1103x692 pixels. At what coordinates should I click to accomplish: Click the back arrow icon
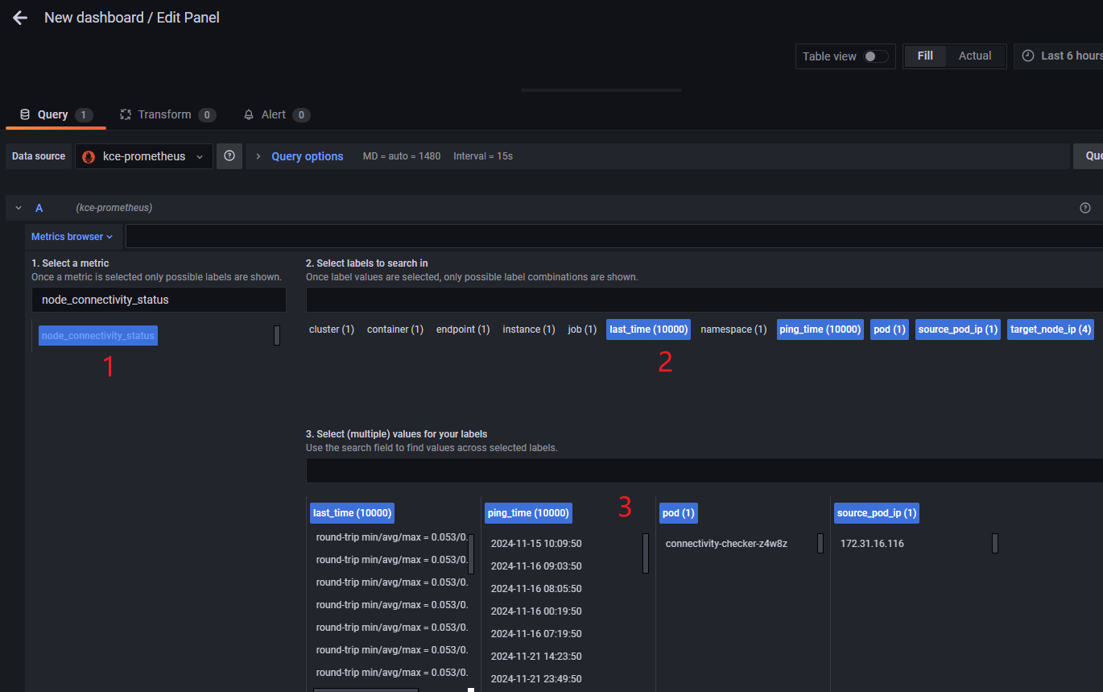pyautogui.click(x=20, y=18)
